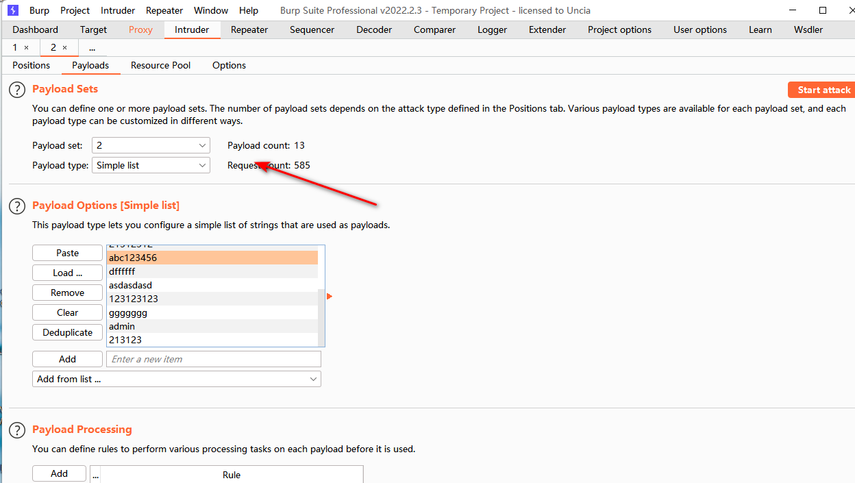855x483 pixels.
Task: Open the Payload Options help icon
Action: [17, 206]
